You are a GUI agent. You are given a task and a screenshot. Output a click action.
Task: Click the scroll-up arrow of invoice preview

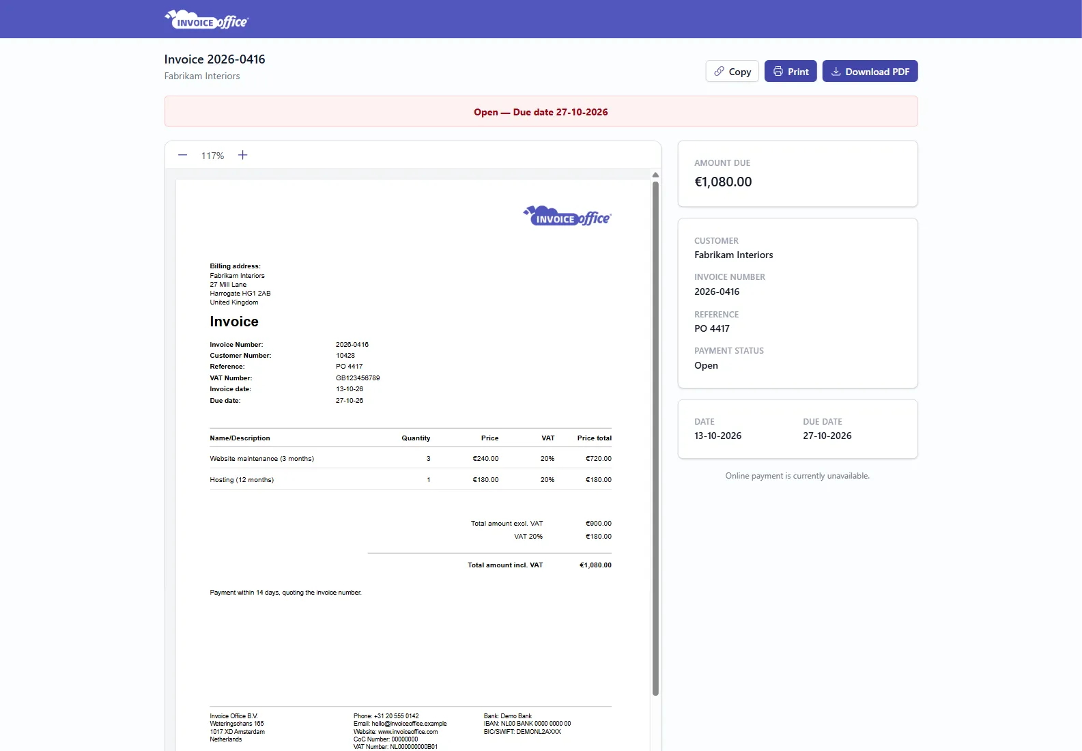[x=655, y=175]
